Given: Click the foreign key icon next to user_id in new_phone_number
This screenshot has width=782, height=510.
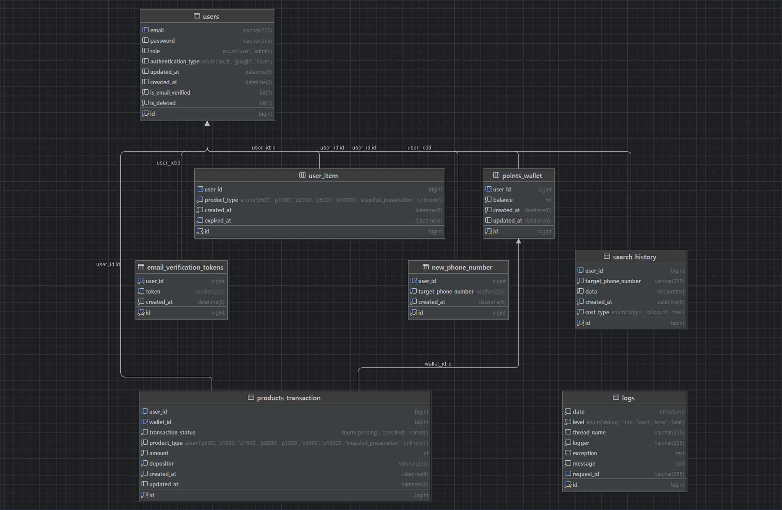Looking at the screenshot, I should (x=414, y=281).
